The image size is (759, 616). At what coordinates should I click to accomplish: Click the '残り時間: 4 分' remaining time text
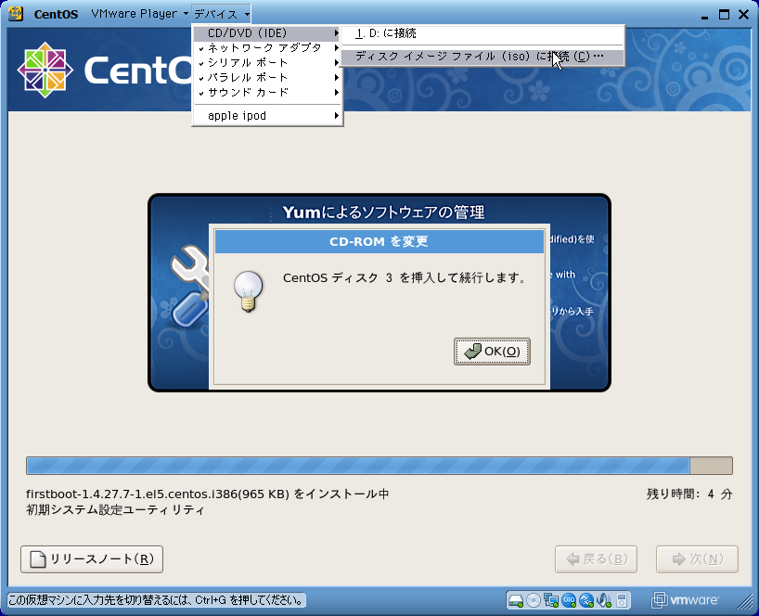tap(689, 494)
